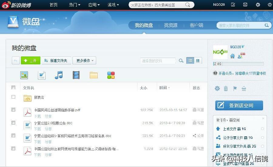
Task: Open the 新浪云 folder icon
Action: (28, 98)
